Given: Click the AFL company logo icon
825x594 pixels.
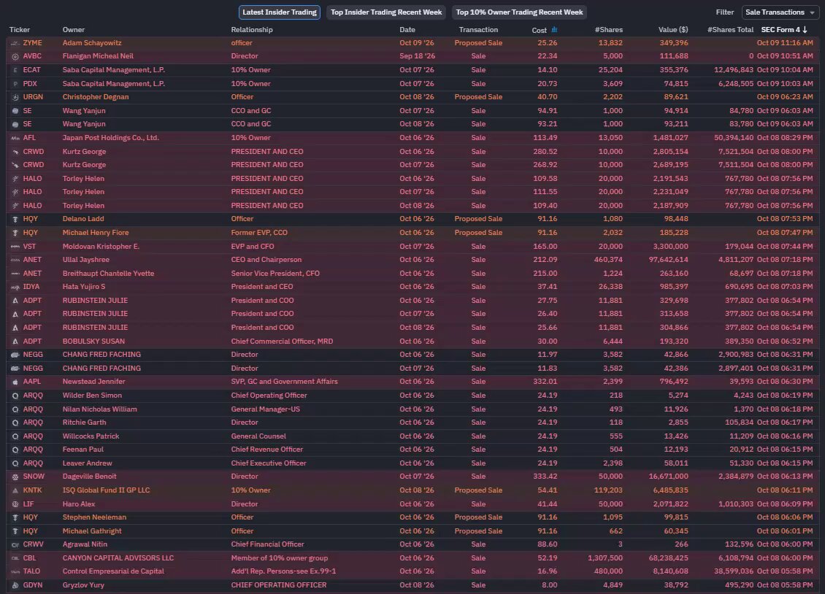Looking at the screenshot, I should coord(15,138).
